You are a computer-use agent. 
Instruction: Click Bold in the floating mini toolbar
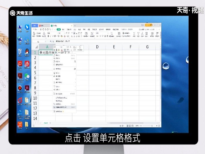57,50
